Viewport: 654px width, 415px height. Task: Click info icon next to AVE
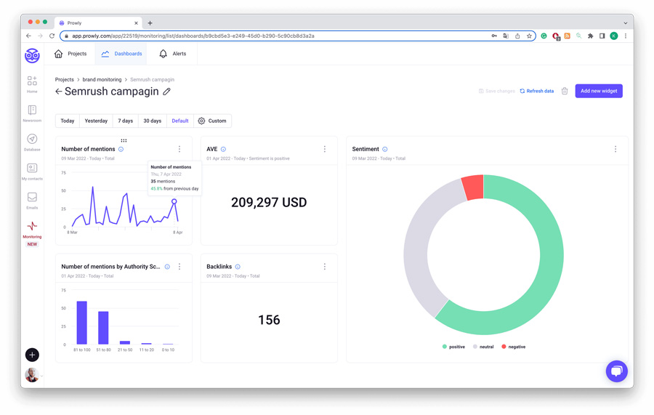[223, 149]
